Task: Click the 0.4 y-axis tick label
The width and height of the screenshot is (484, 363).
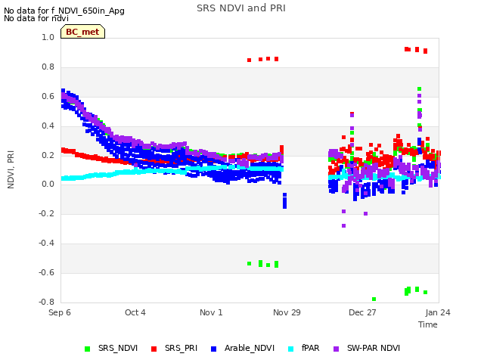Action: [x=48, y=126]
